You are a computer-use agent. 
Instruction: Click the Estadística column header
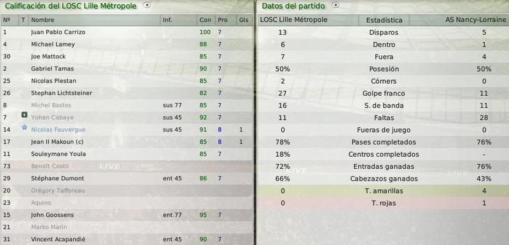384,20
